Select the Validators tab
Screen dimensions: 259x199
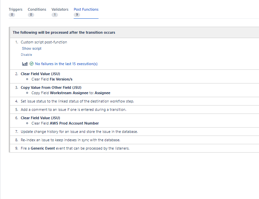pos(60,9)
